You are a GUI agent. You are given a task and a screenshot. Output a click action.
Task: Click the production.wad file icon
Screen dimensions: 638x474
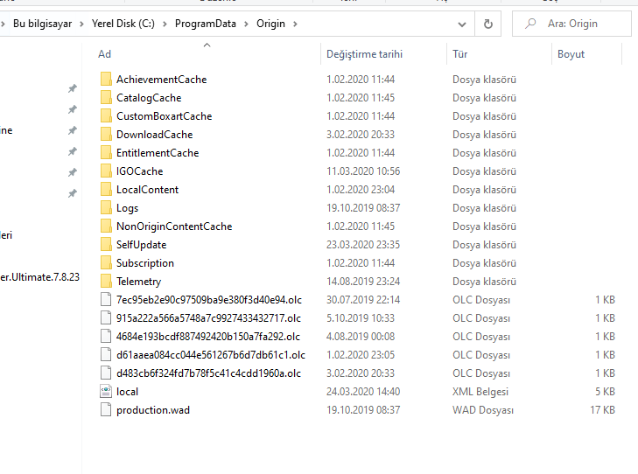(x=106, y=410)
